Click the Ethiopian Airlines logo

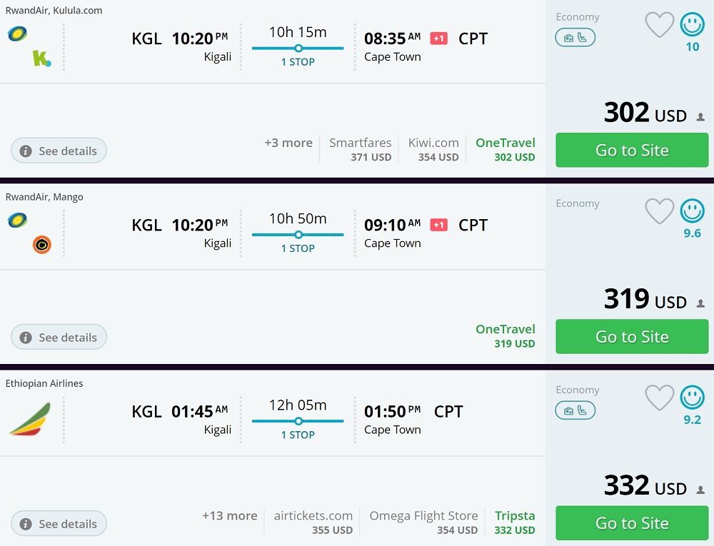point(29,419)
